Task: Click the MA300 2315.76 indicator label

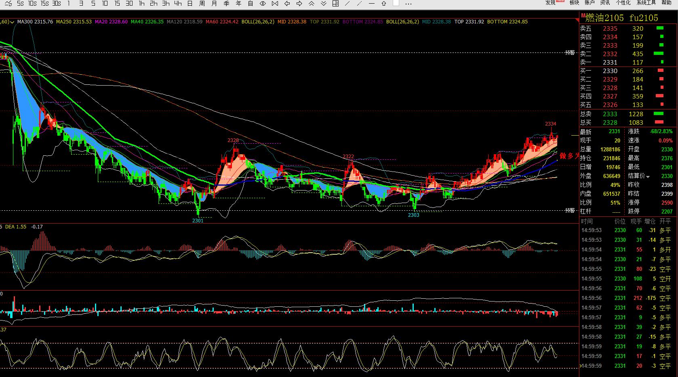Action: pyautogui.click(x=35, y=22)
